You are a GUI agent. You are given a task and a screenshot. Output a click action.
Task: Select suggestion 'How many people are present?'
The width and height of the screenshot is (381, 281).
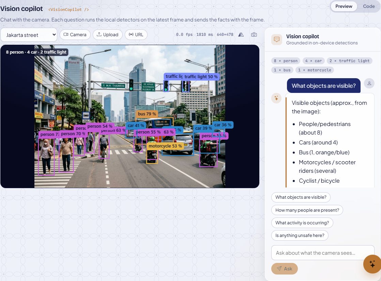point(307,210)
